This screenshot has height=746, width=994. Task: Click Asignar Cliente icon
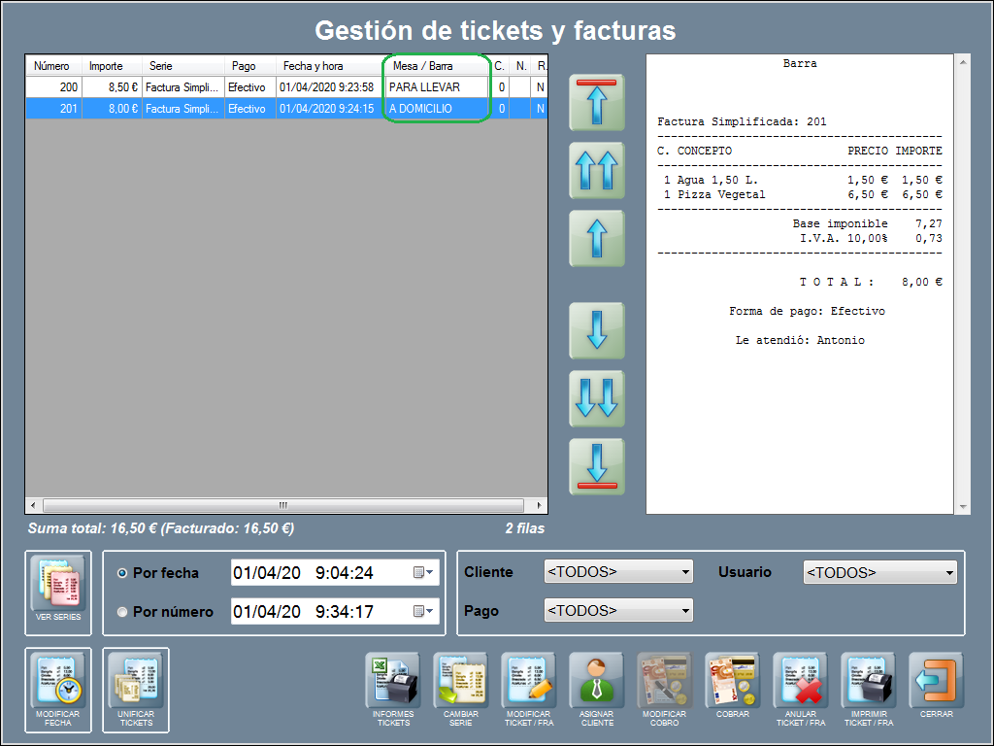[597, 681]
